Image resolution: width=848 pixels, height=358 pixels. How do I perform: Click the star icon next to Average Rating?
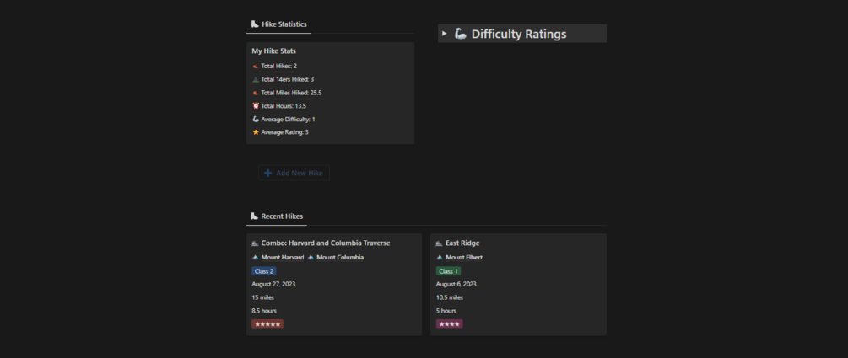pos(256,132)
